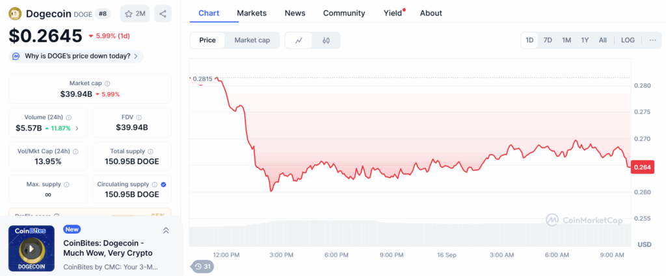
Task: Click the 0.2815 opening price marker
Action: 202,79
